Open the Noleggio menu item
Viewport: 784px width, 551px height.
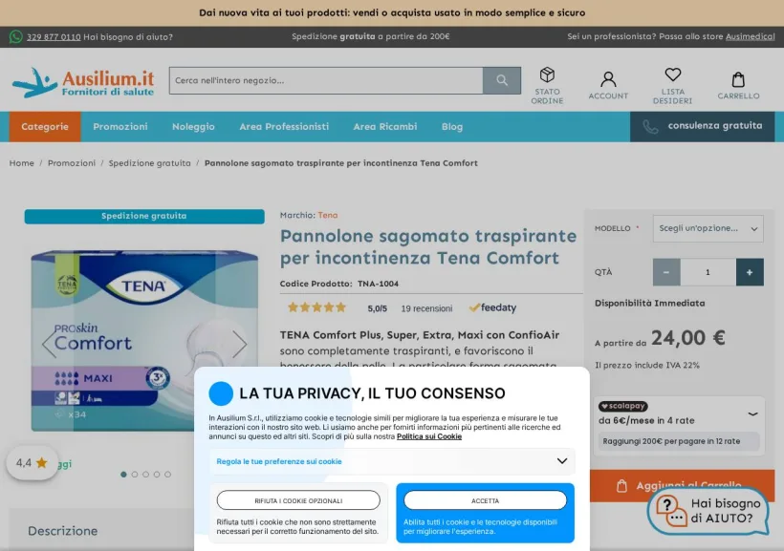coord(193,127)
